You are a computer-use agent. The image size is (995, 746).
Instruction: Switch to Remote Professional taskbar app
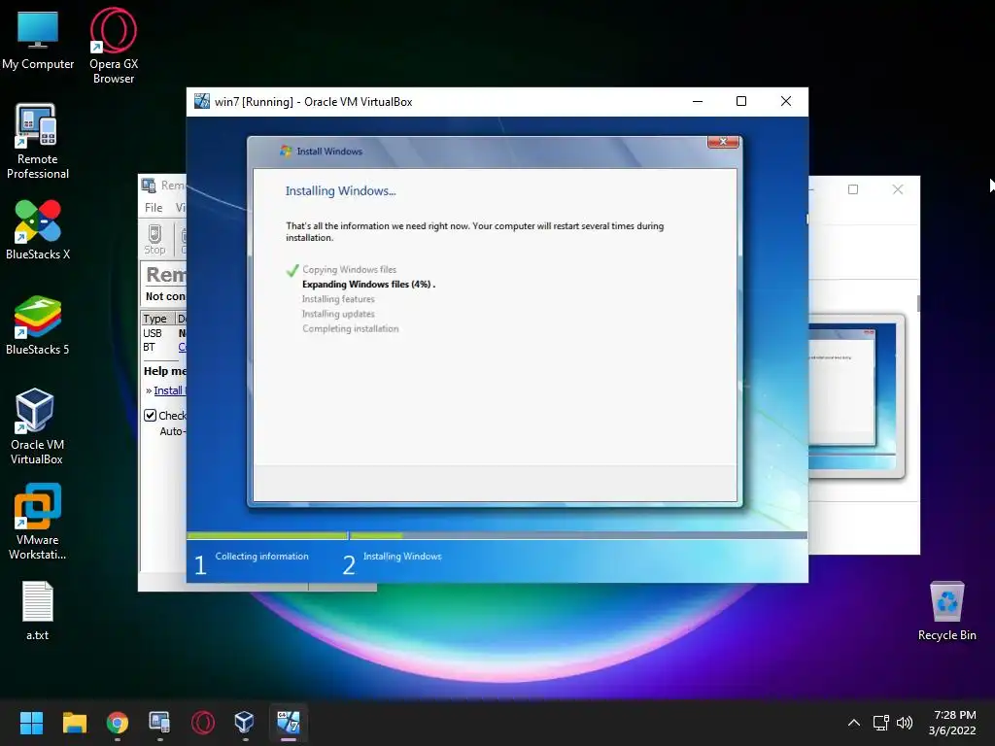coord(160,723)
